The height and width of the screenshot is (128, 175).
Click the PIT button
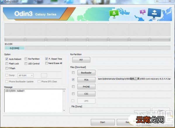(x=81, y=60)
